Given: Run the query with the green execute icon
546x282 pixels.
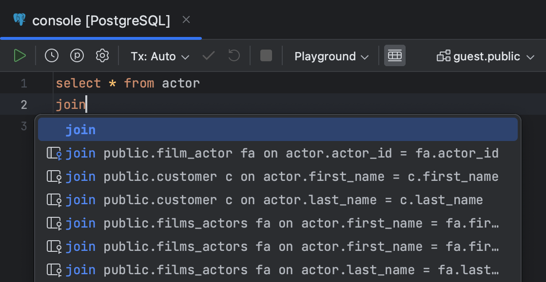Looking at the screenshot, I should (20, 55).
